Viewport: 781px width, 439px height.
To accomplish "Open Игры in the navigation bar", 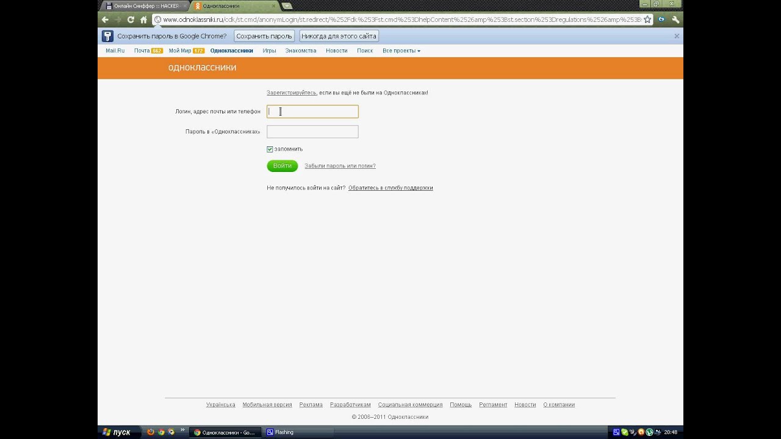I will [269, 51].
